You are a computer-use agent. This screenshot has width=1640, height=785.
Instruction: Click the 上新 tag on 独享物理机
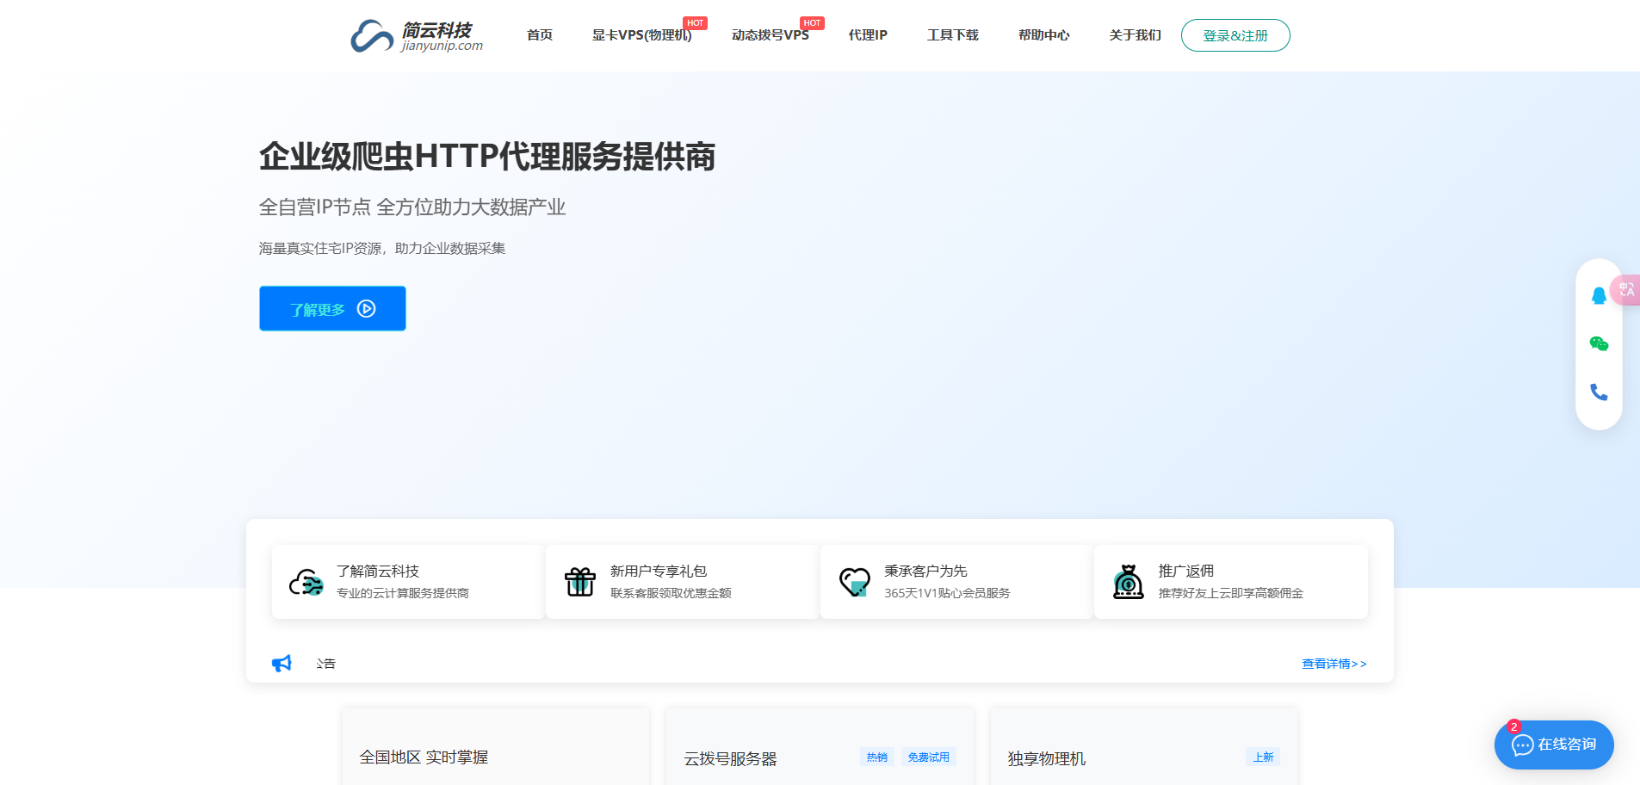click(1263, 757)
